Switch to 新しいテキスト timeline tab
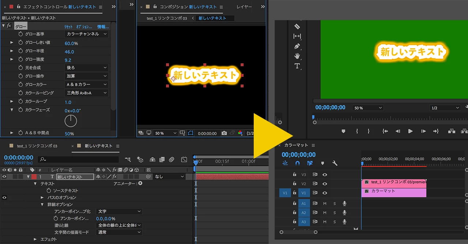Image resolution: width=468 pixels, height=244 pixels. [x=99, y=146]
